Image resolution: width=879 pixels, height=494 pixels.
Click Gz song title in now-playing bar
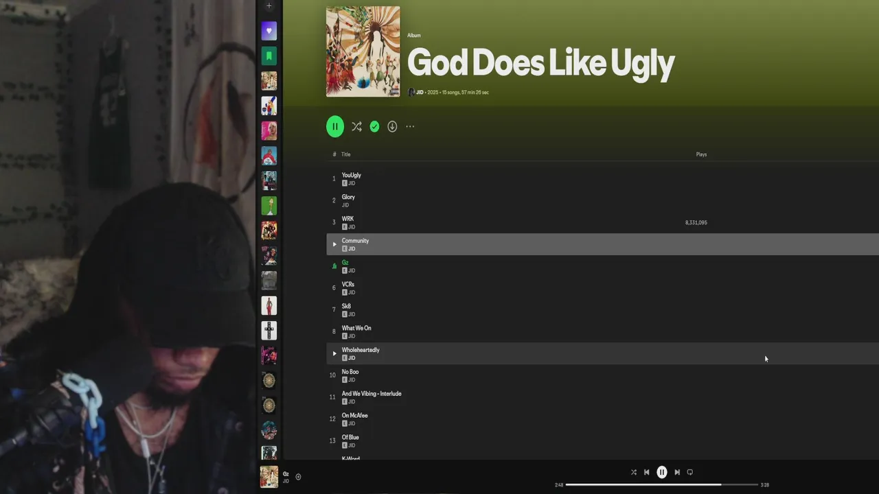286,474
